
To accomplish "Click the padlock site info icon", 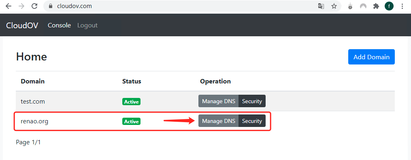I will click(x=51, y=6).
